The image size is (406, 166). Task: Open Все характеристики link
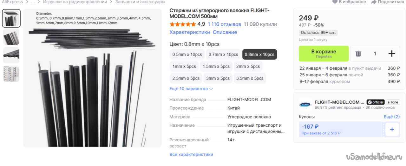pos(191,155)
